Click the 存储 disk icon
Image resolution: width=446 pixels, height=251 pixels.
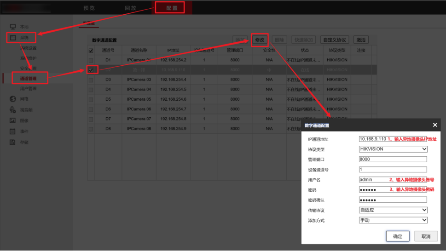pos(13,142)
